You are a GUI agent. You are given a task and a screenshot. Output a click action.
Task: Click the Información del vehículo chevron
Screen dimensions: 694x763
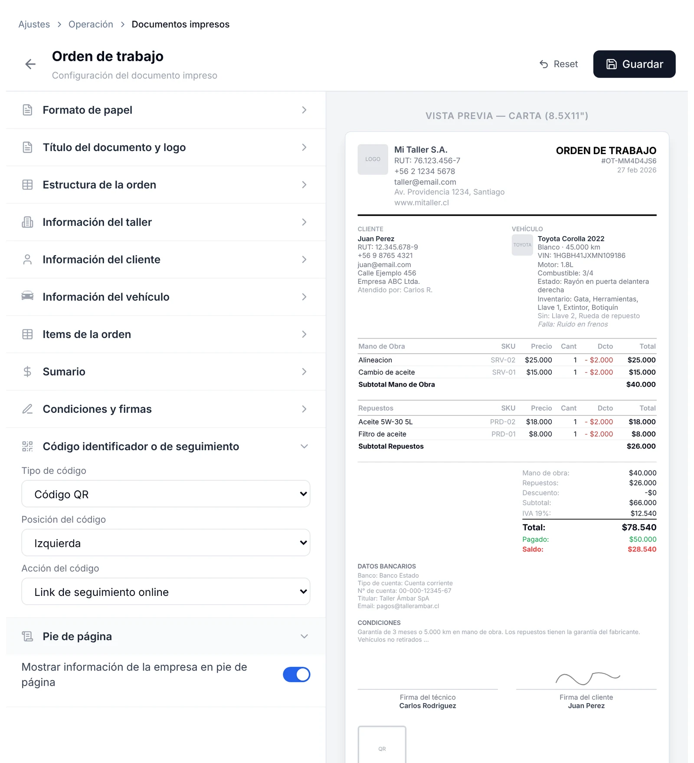point(304,297)
